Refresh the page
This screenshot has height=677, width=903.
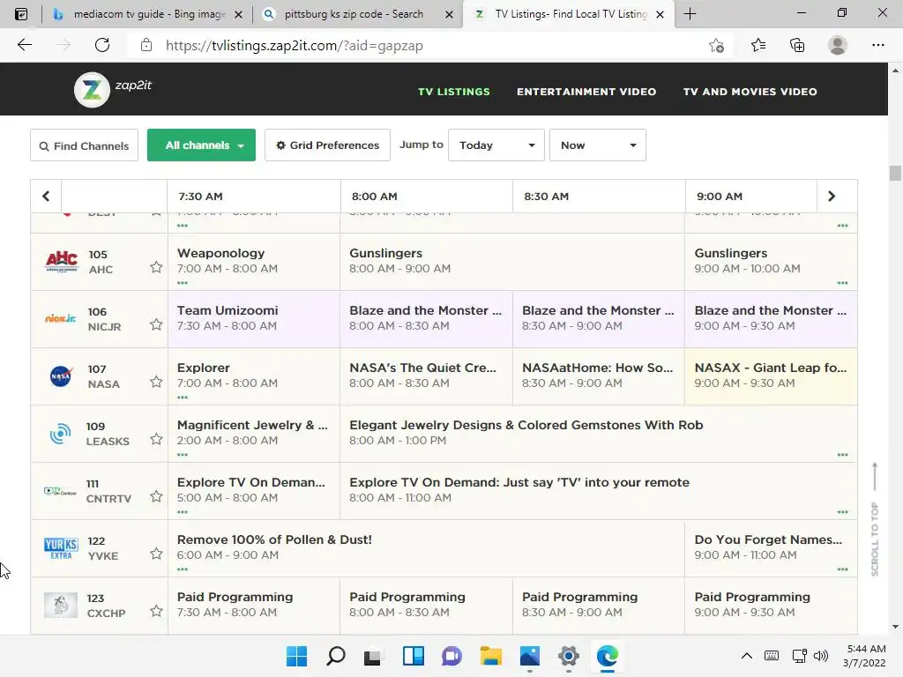(102, 45)
